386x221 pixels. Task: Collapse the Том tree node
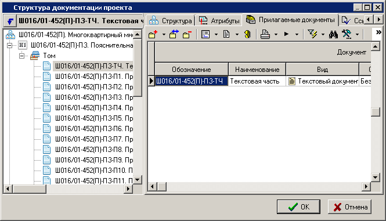click(22, 56)
